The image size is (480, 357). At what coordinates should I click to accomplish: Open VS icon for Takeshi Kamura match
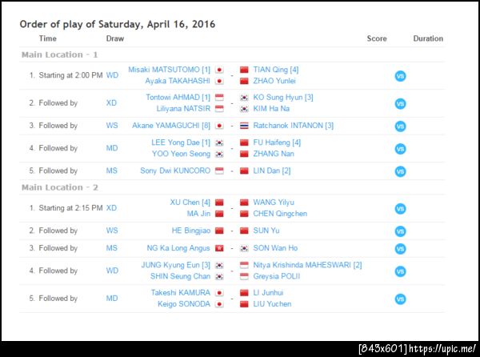400,299
